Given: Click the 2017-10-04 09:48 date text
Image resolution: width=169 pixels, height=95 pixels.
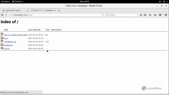Looking at the screenshot, I should coord(36,45).
